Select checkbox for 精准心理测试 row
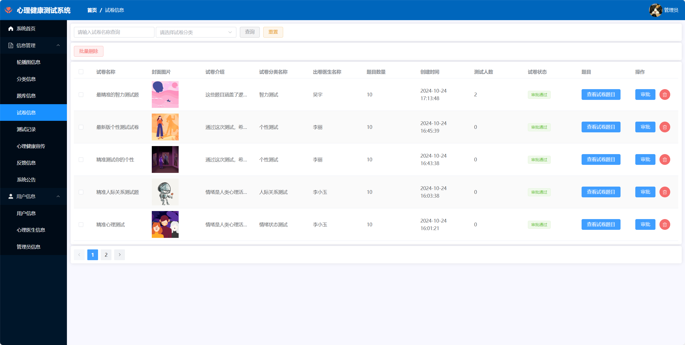 point(81,224)
